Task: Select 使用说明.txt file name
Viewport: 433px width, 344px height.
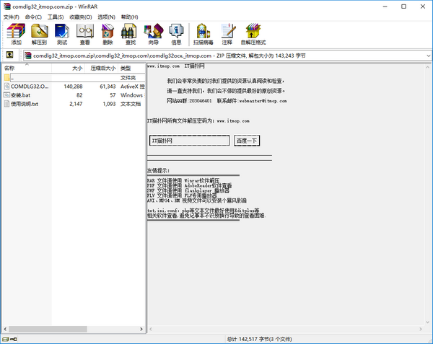Action: 25,104
